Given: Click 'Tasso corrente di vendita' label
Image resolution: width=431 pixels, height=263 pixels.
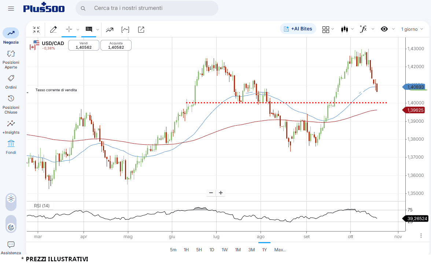Looking at the screenshot, I should [56, 90].
